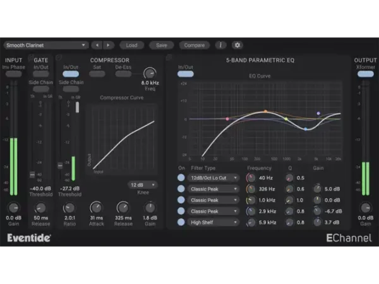Toggle the Gate Side Chain switch

tap(41, 89)
